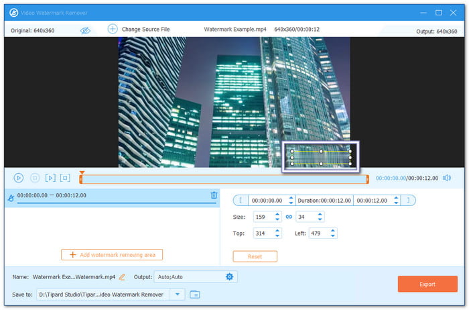Click the Watermark Example.mp4 file name
This screenshot has height=310, width=469.
tap(235, 30)
